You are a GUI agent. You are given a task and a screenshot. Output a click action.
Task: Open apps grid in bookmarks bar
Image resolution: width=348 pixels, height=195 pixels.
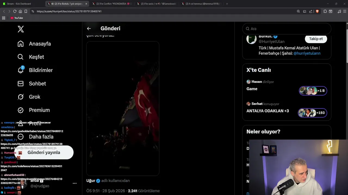click(4, 18)
